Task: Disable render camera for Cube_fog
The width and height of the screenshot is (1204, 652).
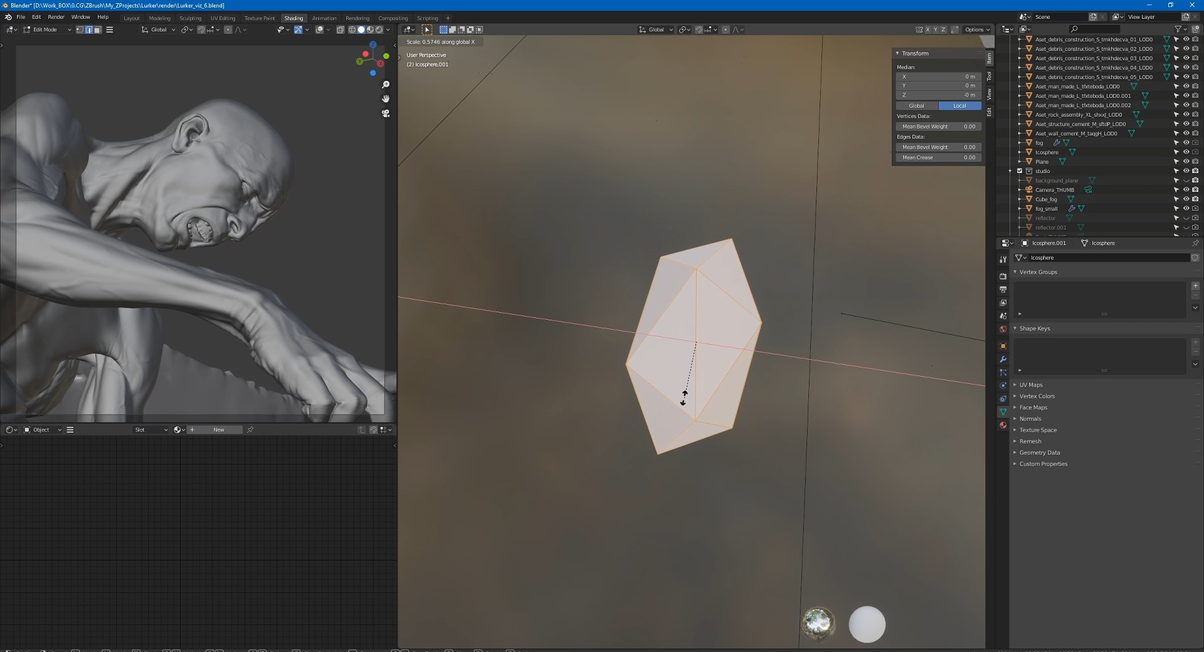Action: (x=1195, y=199)
